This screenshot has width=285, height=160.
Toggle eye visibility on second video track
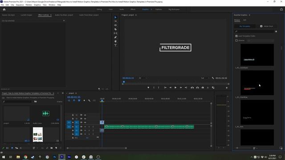coord(85,119)
